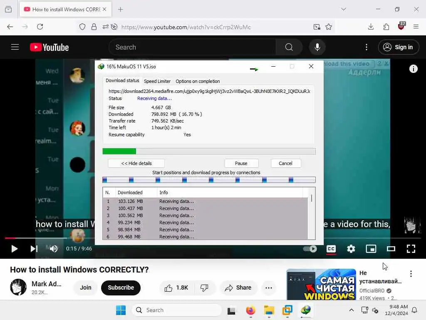426x320 pixels.
Task: List all tabs dropdown arrow
Action: point(344,9)
